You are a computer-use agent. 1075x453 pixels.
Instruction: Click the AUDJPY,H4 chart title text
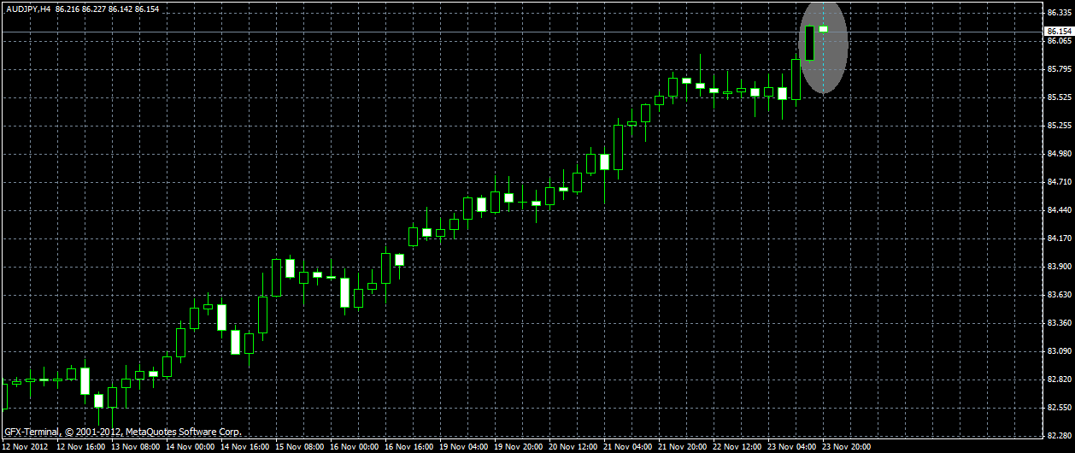(28, 8)
